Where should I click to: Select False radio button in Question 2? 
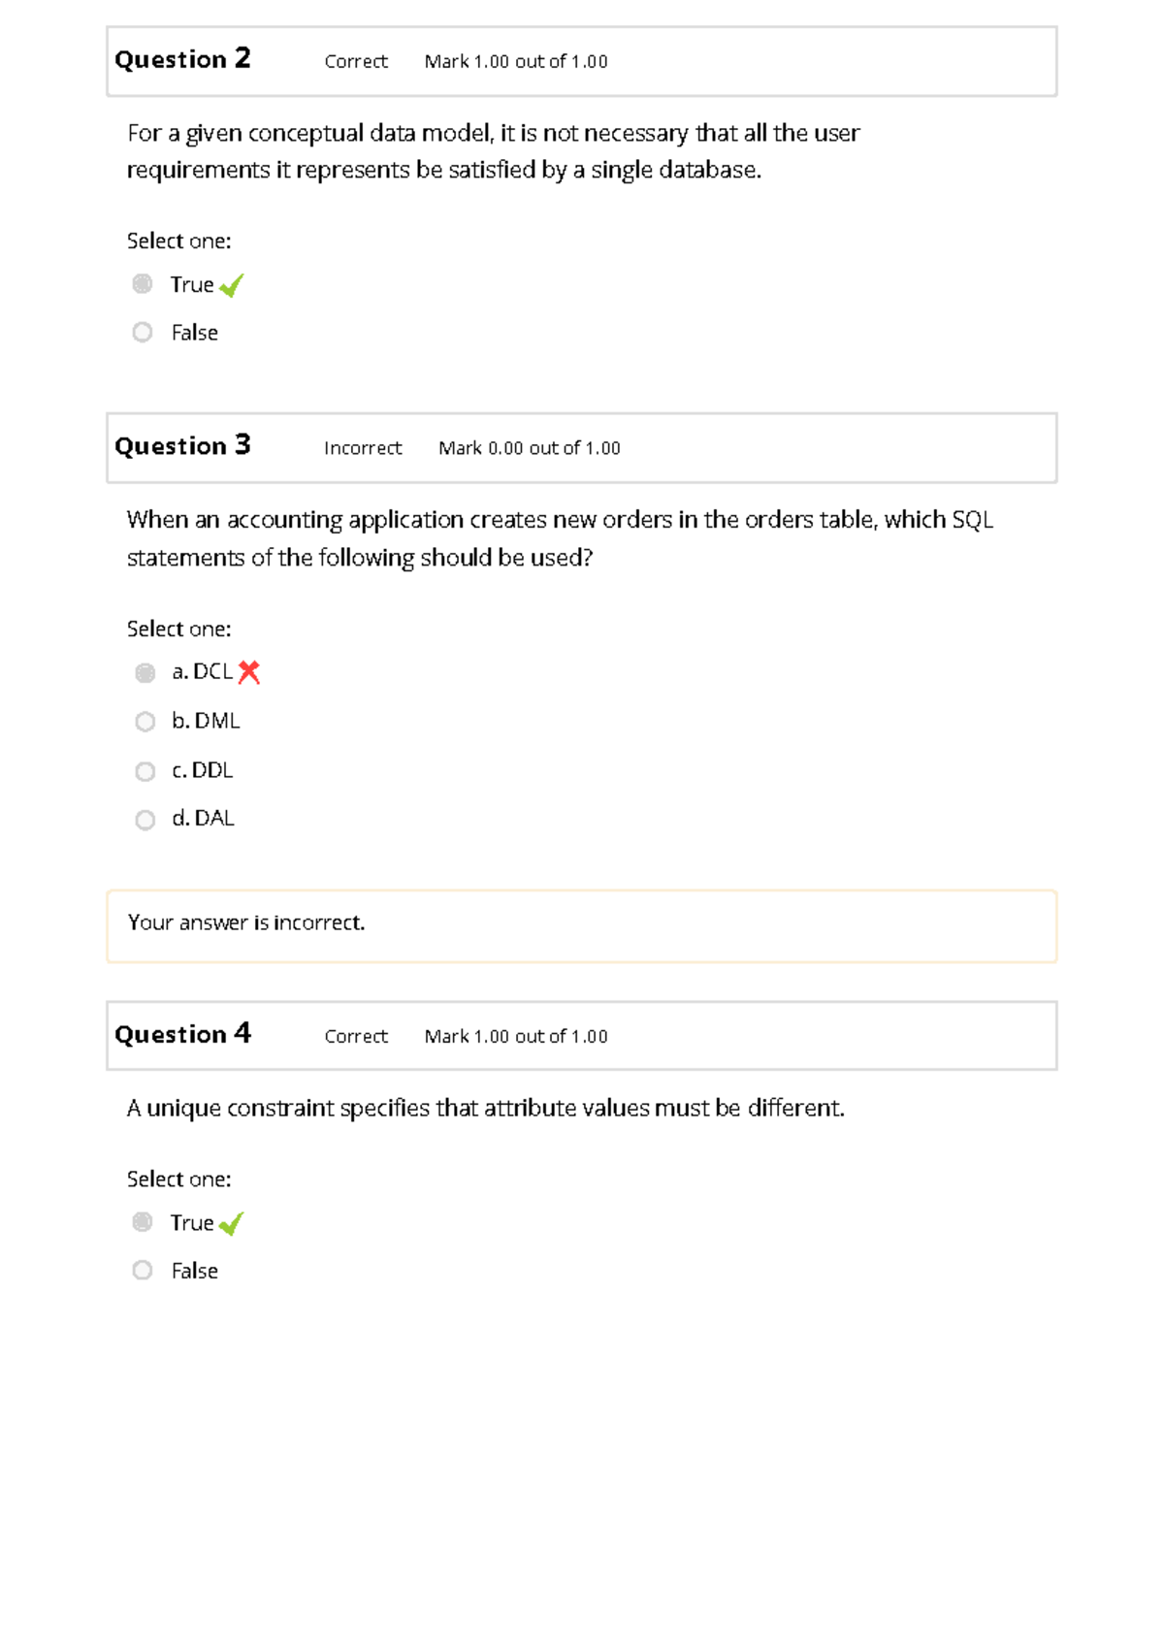point(143,333)
